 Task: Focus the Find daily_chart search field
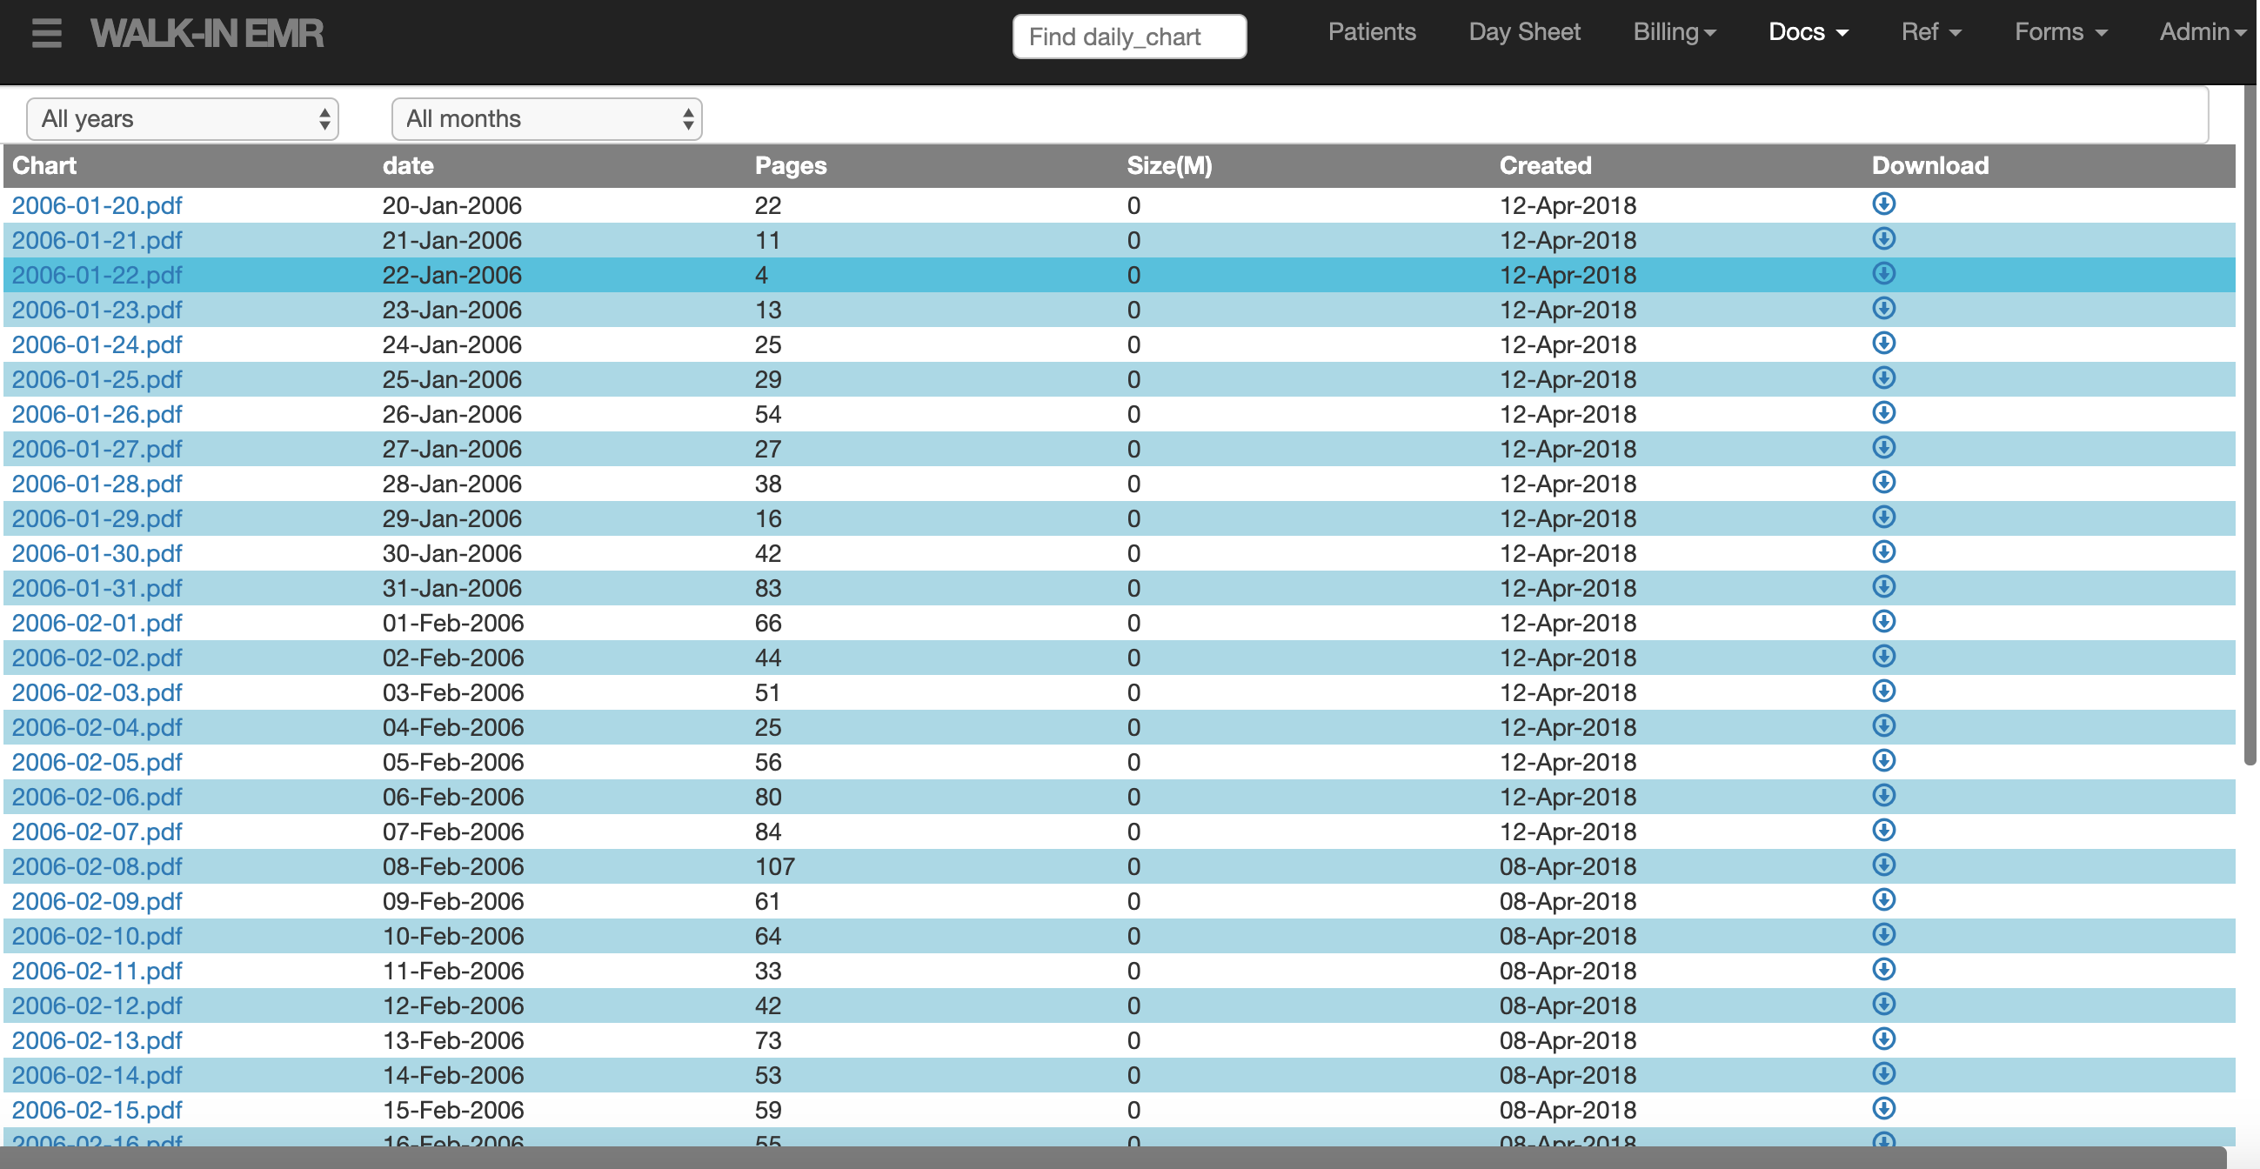point(1129,37)
